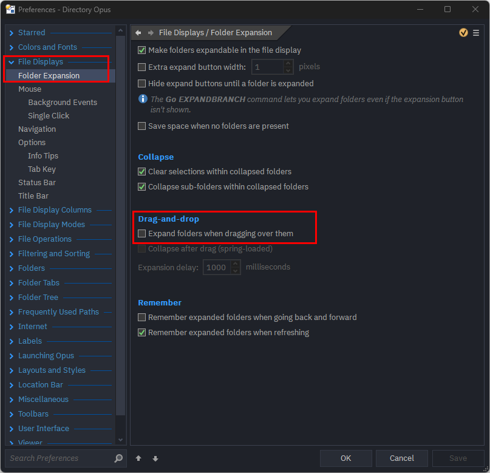Click the orange checkmark icon in header
The image size is (490, 473).
point(463,33)
